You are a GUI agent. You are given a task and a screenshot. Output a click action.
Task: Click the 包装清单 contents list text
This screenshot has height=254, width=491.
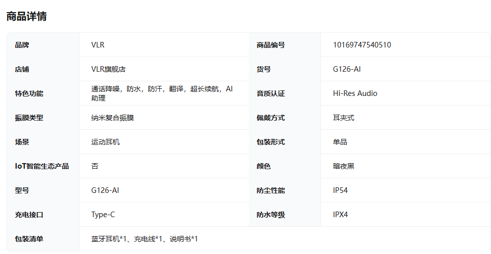pos(144,239)
